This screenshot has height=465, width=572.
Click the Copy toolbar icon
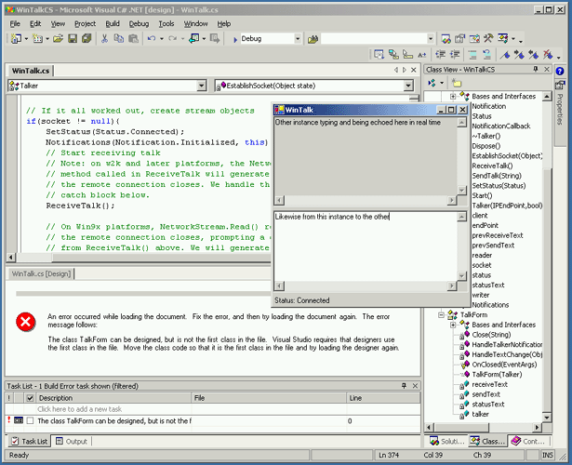119,39
